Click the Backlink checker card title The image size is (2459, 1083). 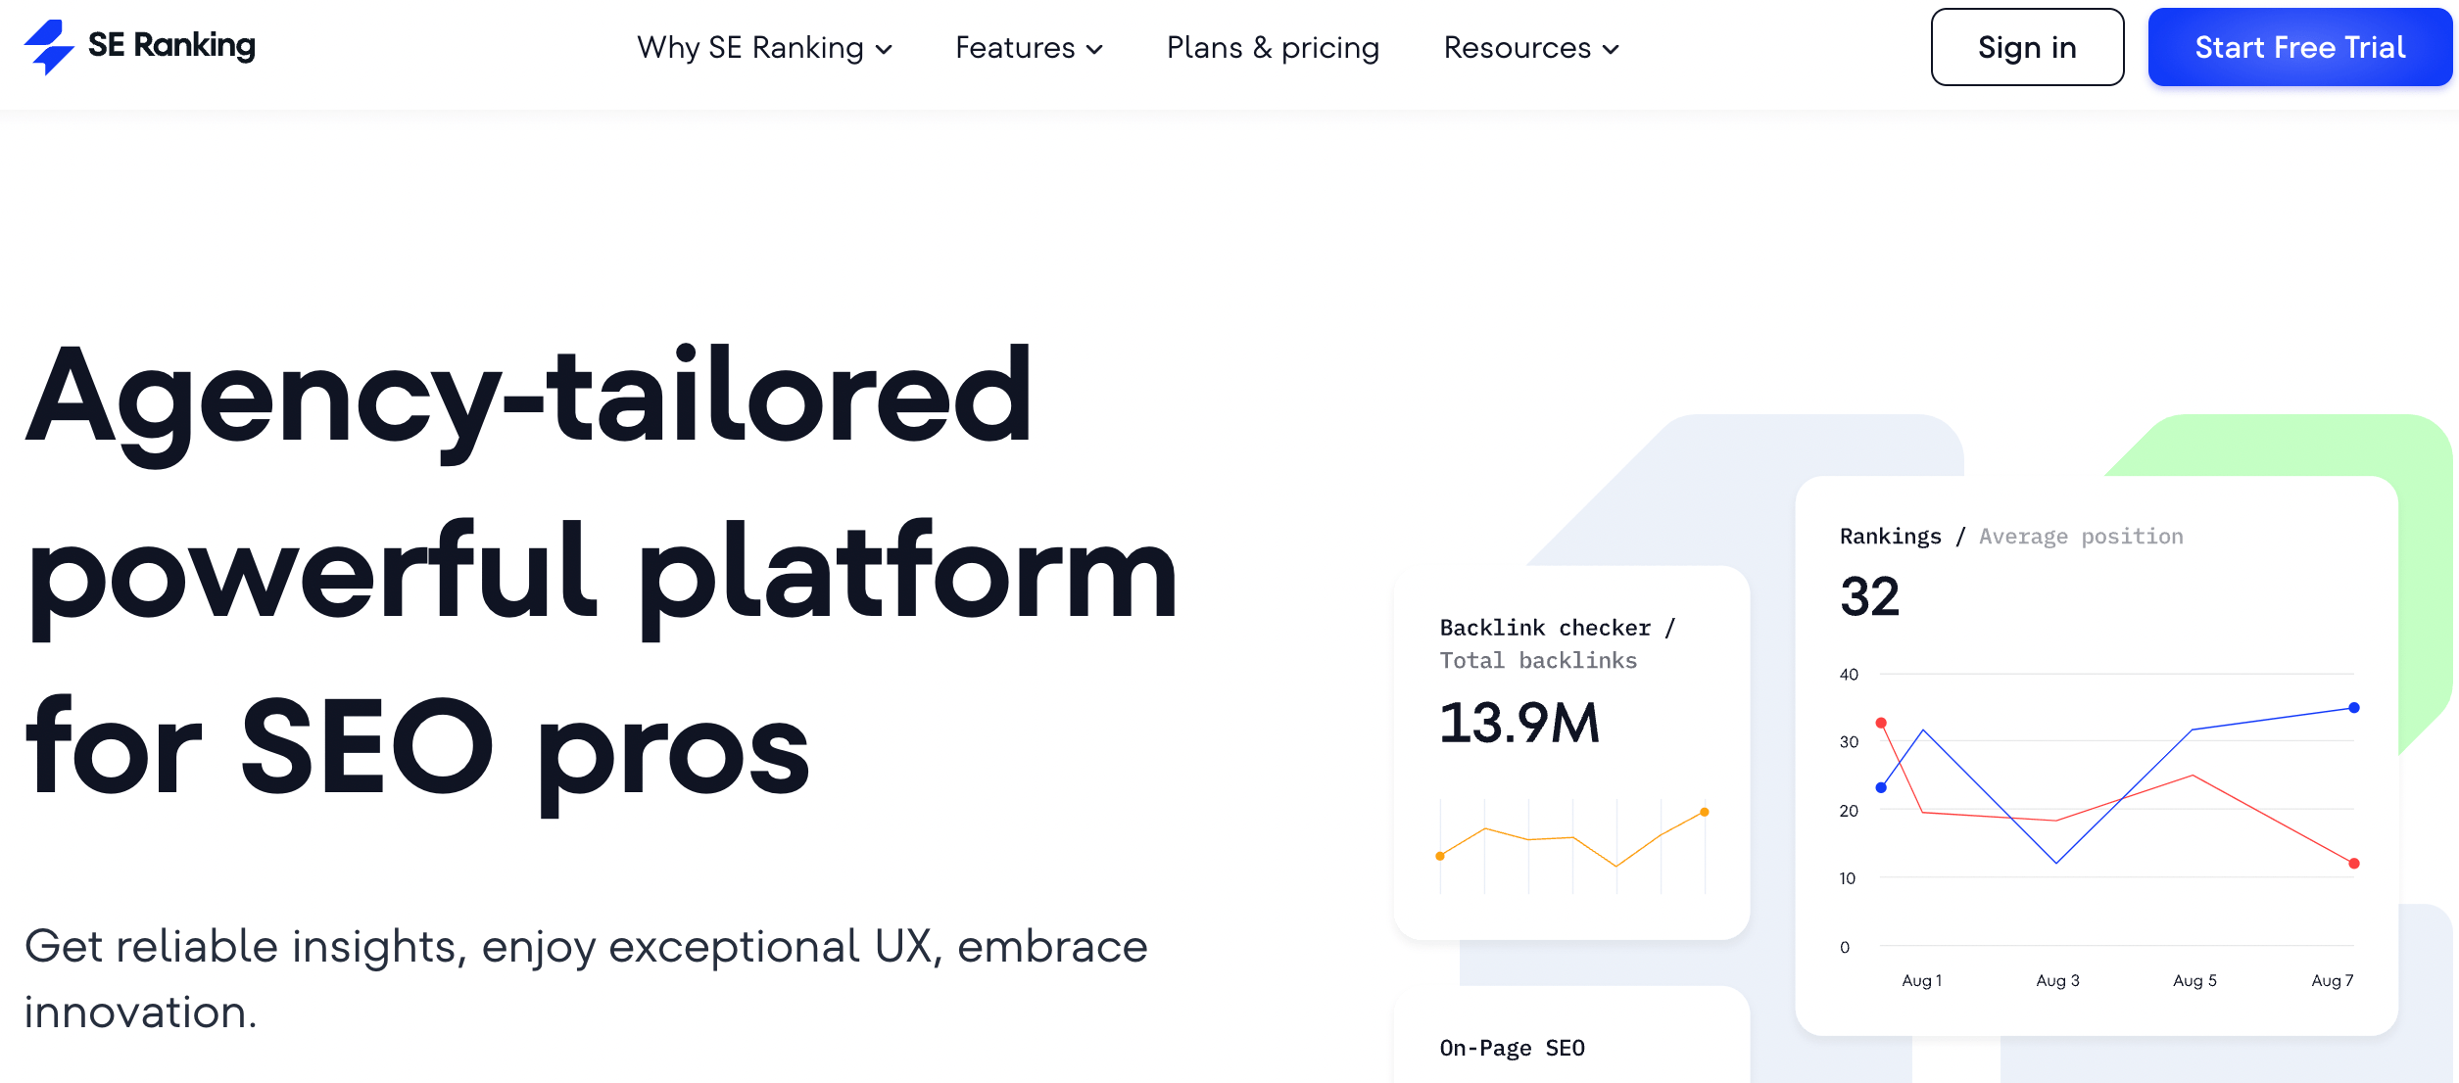[x=1557, y=627]
